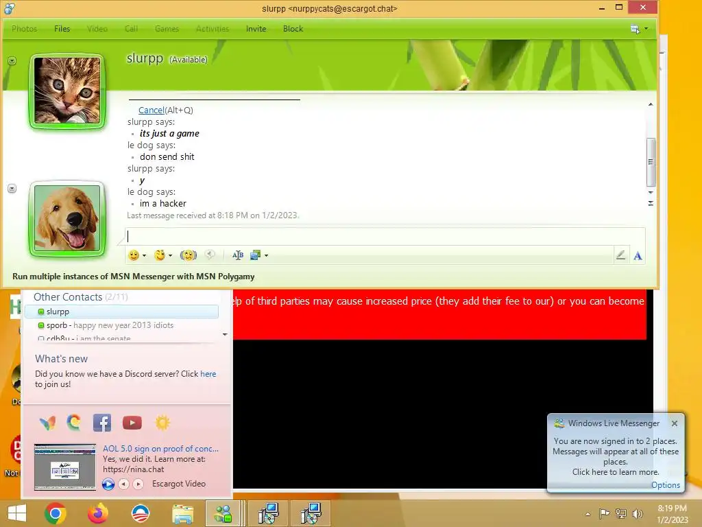Open the change font icon
Image resolution: width=702 pixels, height=527 pixels.
237,255
